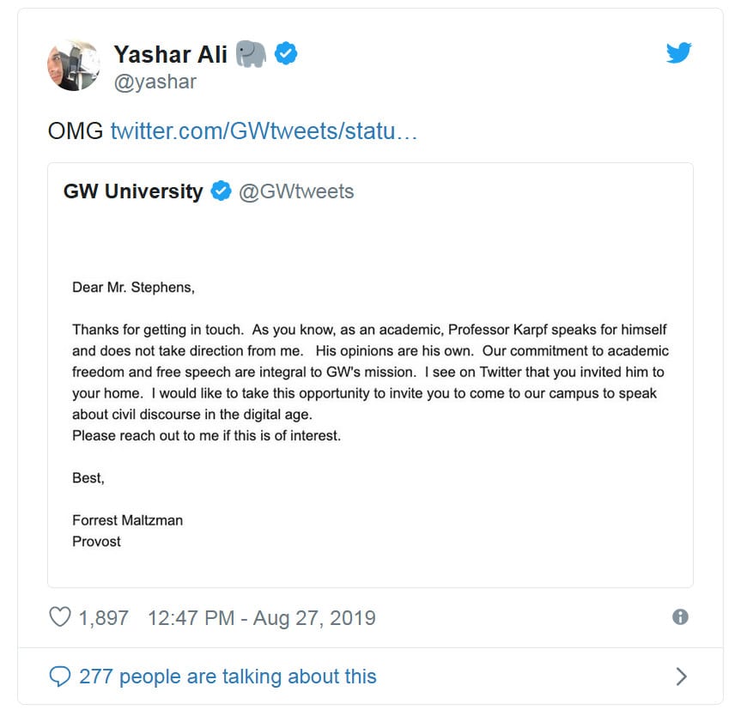Like the tweet with the heart icon
The height and width of the screenshot is (716, 741).
tap(59, 617)
